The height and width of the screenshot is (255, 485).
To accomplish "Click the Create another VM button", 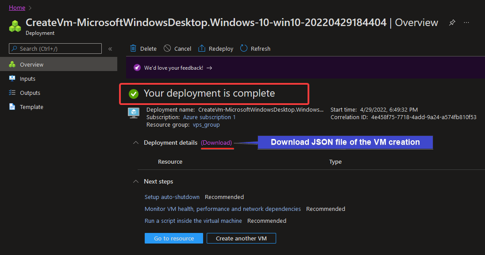I will pyautogui.click(x=241, y=238).
